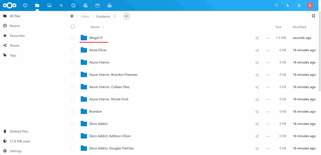This screenshot has width=321, height=155.
Task: Open Deleted files in sidebar
Action: click(19, 132)
